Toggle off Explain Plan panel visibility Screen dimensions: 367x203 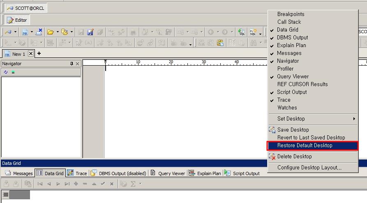pos(291,45)
